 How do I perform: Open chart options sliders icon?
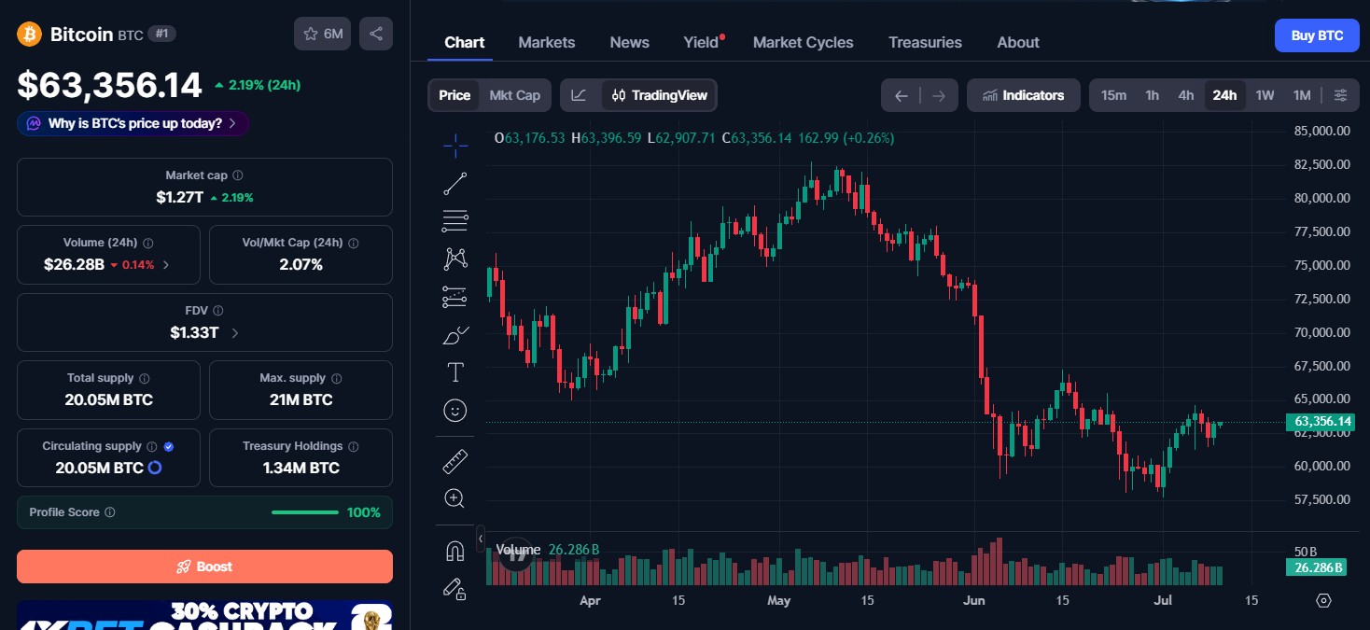click(1341, 95)
